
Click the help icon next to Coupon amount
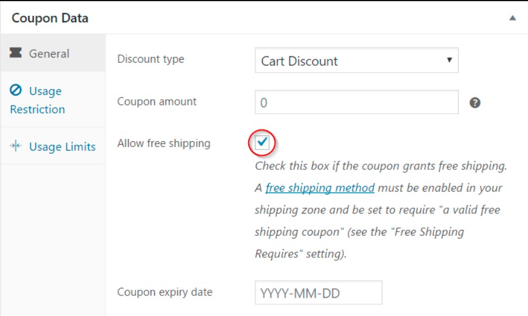pos(475,103)
